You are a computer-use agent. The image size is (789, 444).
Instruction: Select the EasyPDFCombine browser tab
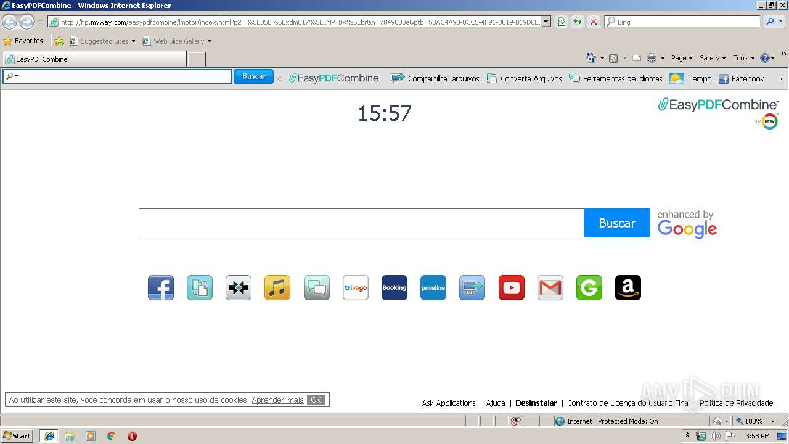click(x=94, y=59)
